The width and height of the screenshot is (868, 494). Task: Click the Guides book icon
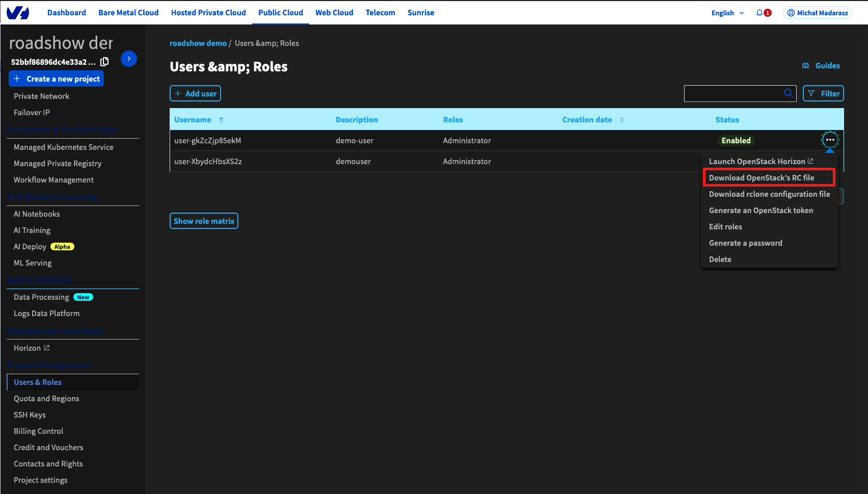[x=806, y=66]
